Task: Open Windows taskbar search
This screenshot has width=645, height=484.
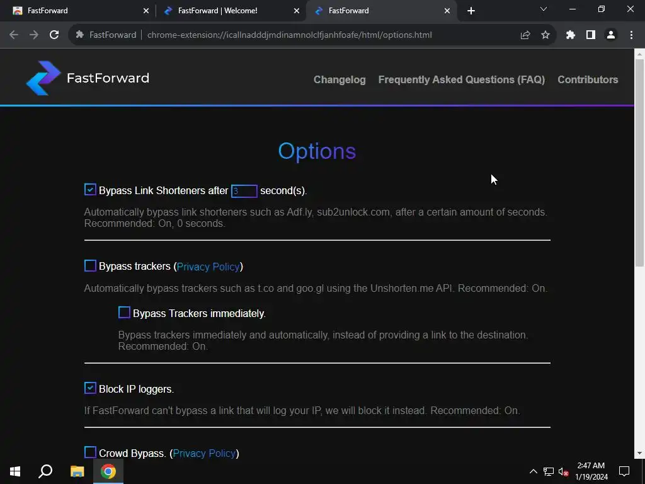Action: 45,471
